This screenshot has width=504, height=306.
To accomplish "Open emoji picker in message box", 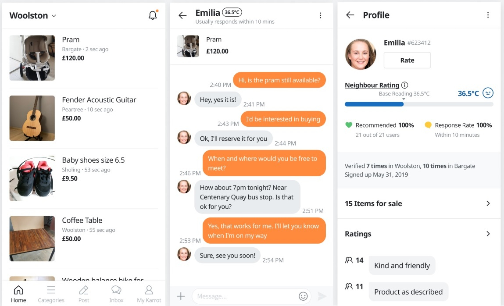I will pyautogui.click(x=303, y=296).
